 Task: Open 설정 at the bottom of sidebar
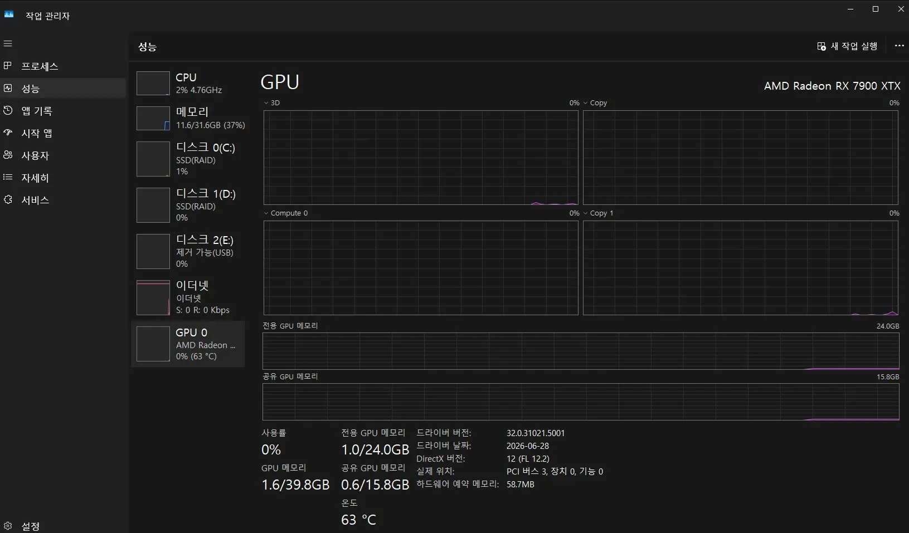(x=64, y=526)
